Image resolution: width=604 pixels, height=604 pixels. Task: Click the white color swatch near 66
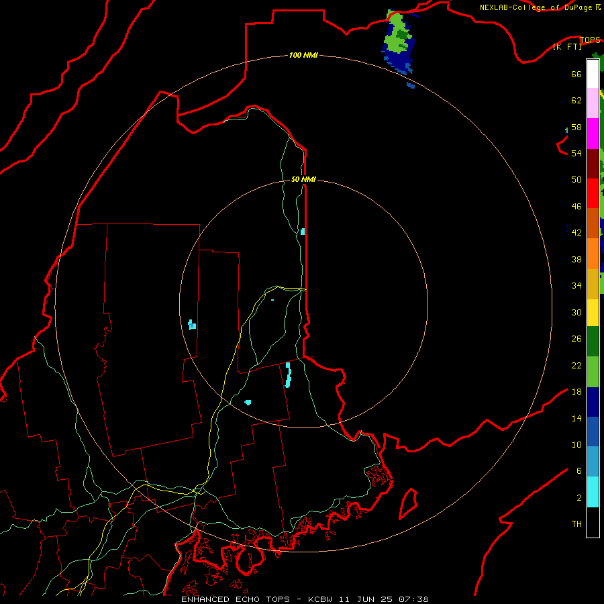(x=593, y=74)
